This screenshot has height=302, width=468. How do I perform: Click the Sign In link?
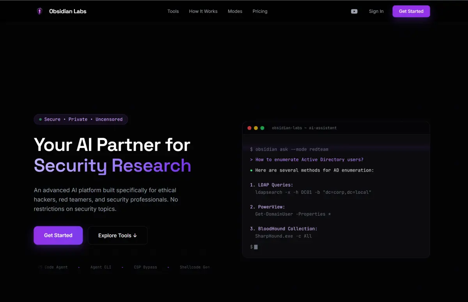click(x=376, y=11)
